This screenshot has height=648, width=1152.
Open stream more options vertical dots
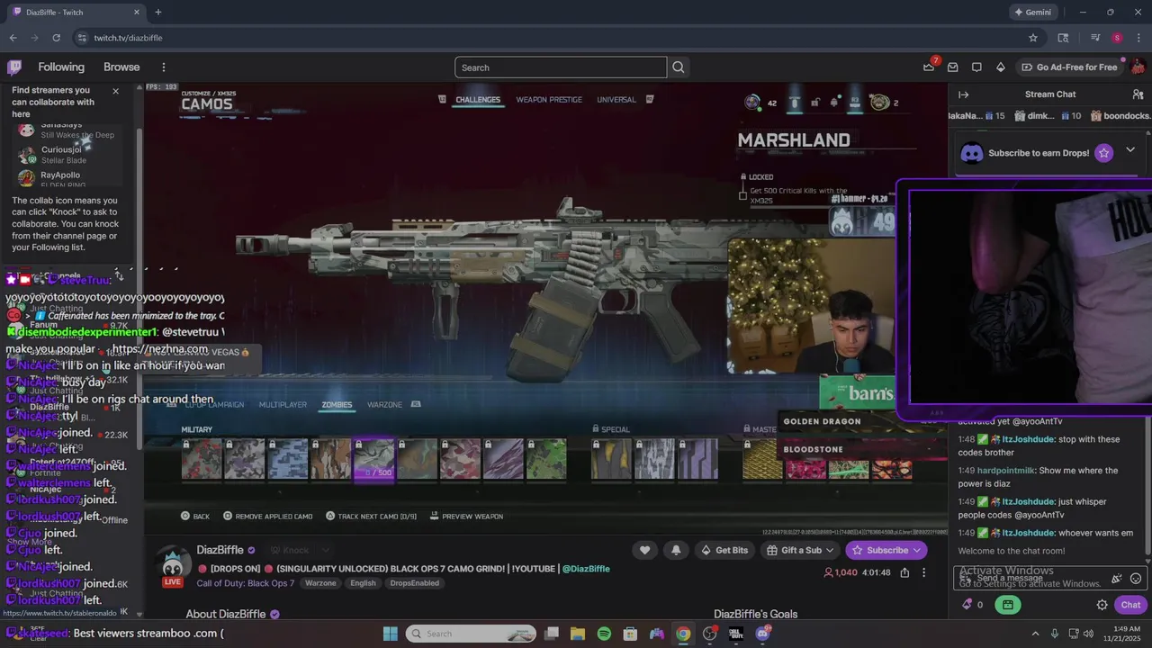coord(923,572)
